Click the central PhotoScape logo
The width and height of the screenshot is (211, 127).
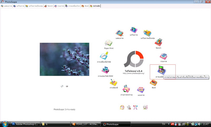tap(134, 59)
